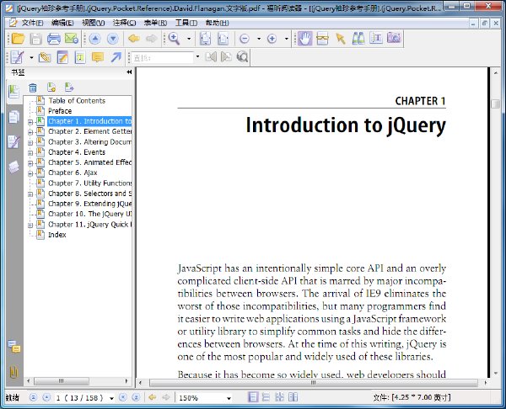506x409 pixels.
Task: Click the find text input field
Action: pos(163,57)
